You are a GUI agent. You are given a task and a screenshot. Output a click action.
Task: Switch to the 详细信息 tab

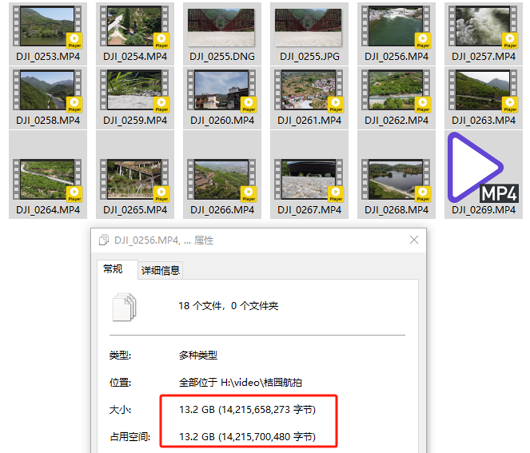(x=161, y=271)
